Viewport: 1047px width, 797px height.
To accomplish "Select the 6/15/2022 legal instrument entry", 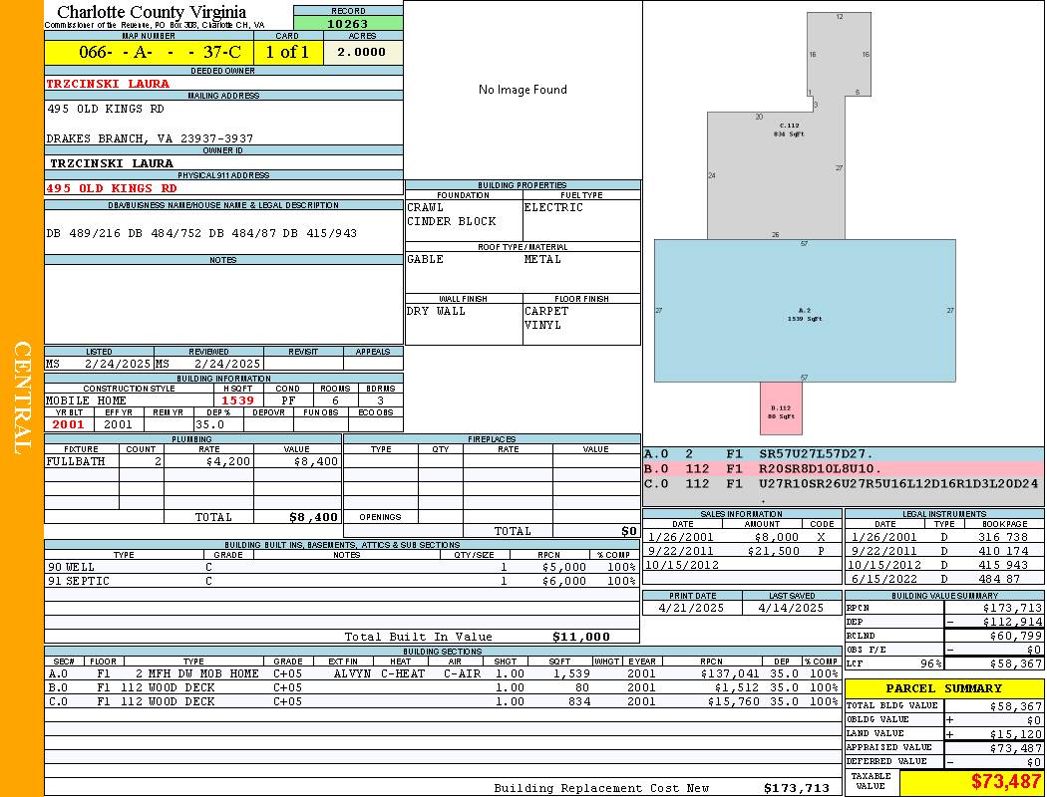I will (x=942, y=579).
